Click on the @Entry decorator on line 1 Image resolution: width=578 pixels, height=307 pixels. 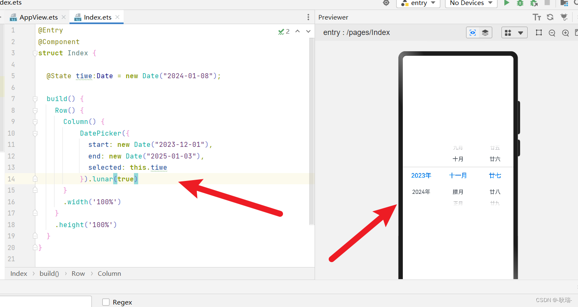[51, 30]
